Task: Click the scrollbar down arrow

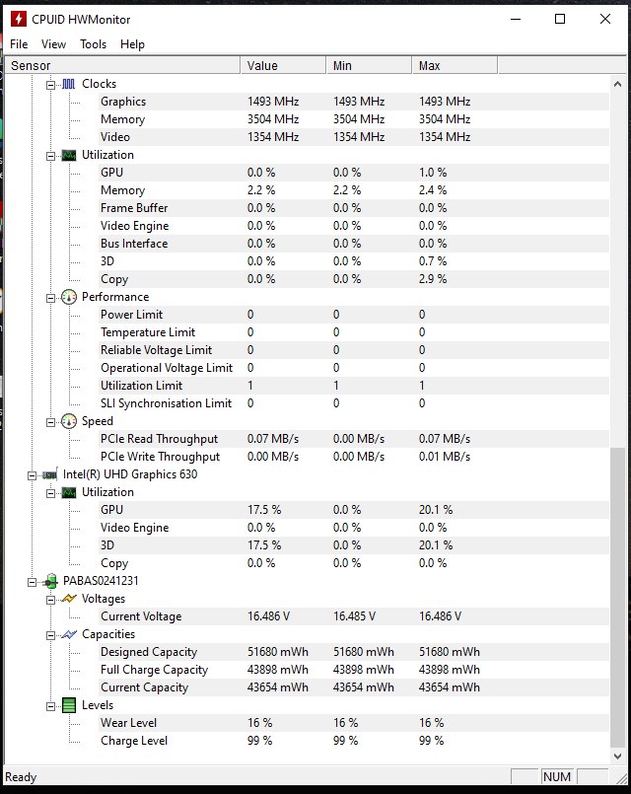Action: pyautogui.click(x=617, y=756)
